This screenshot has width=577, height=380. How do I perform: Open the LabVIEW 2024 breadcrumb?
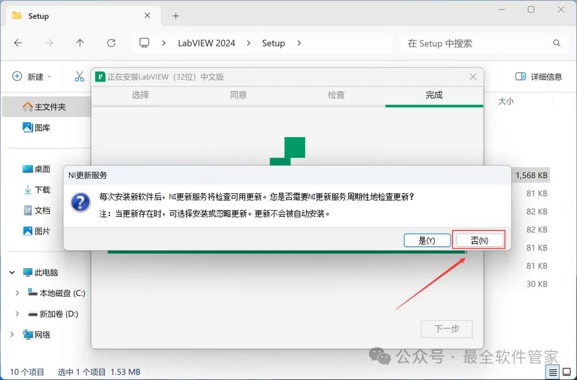(206, 43)
